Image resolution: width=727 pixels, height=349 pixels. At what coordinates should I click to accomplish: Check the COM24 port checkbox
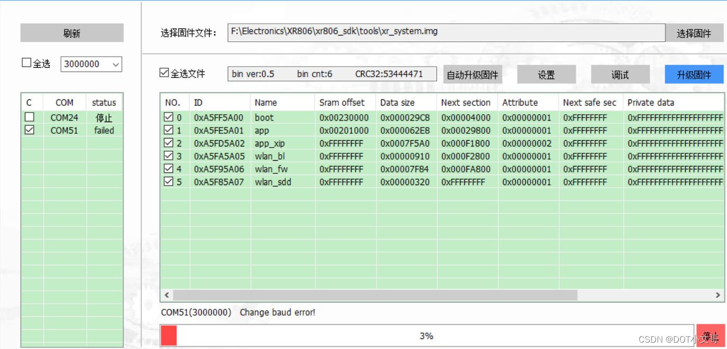[x=30, y=117]
